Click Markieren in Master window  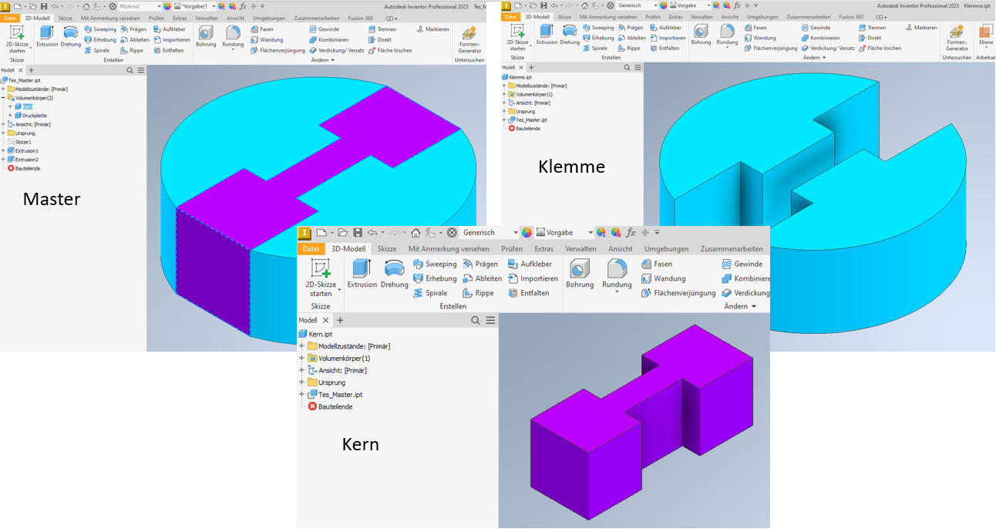coord(432,29)
